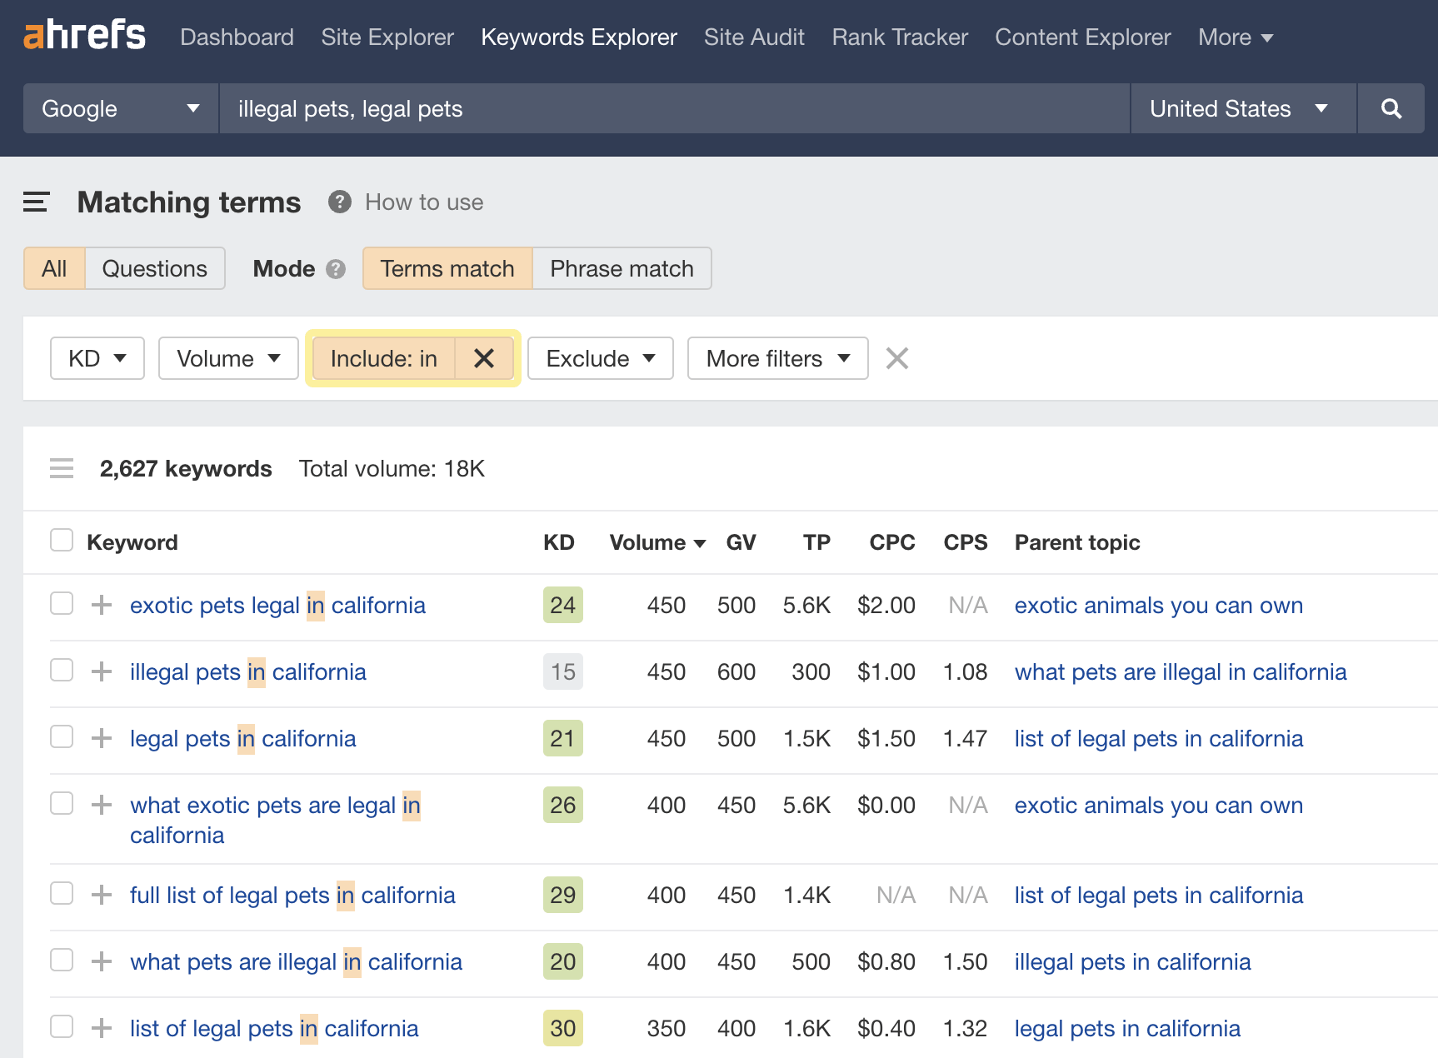Open the parent topic exotic animals you can own

point(1158,606)
